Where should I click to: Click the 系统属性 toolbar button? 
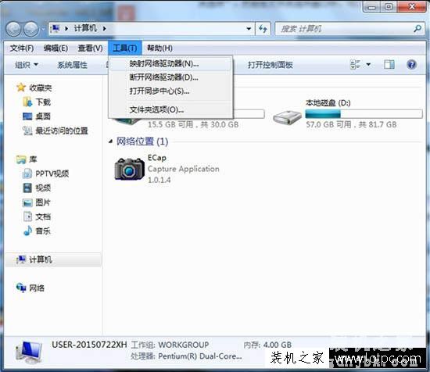tap(73, 65)
